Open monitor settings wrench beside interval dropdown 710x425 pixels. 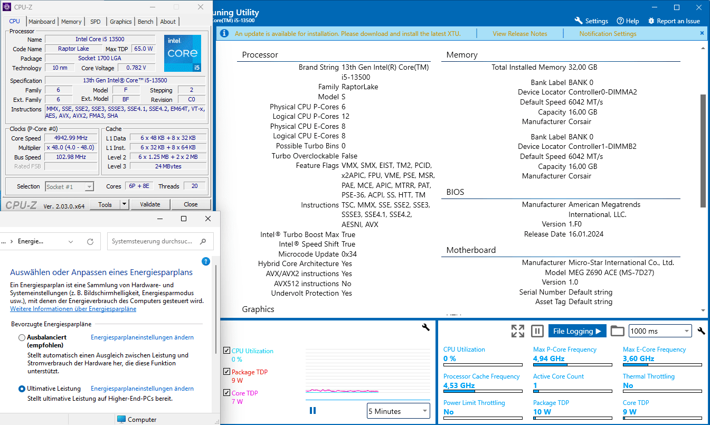click(701, 331)
